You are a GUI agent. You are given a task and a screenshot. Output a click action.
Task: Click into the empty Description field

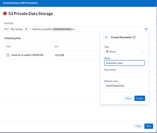(124, 75)
